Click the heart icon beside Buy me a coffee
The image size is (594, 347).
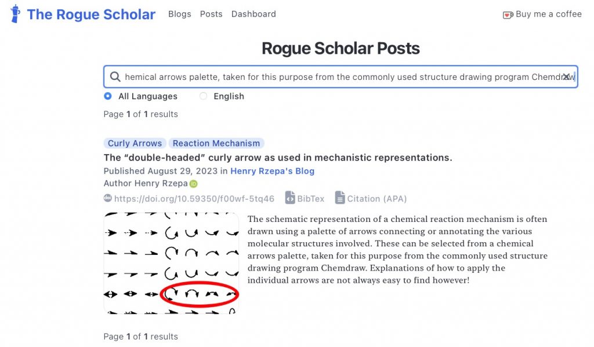508,14
